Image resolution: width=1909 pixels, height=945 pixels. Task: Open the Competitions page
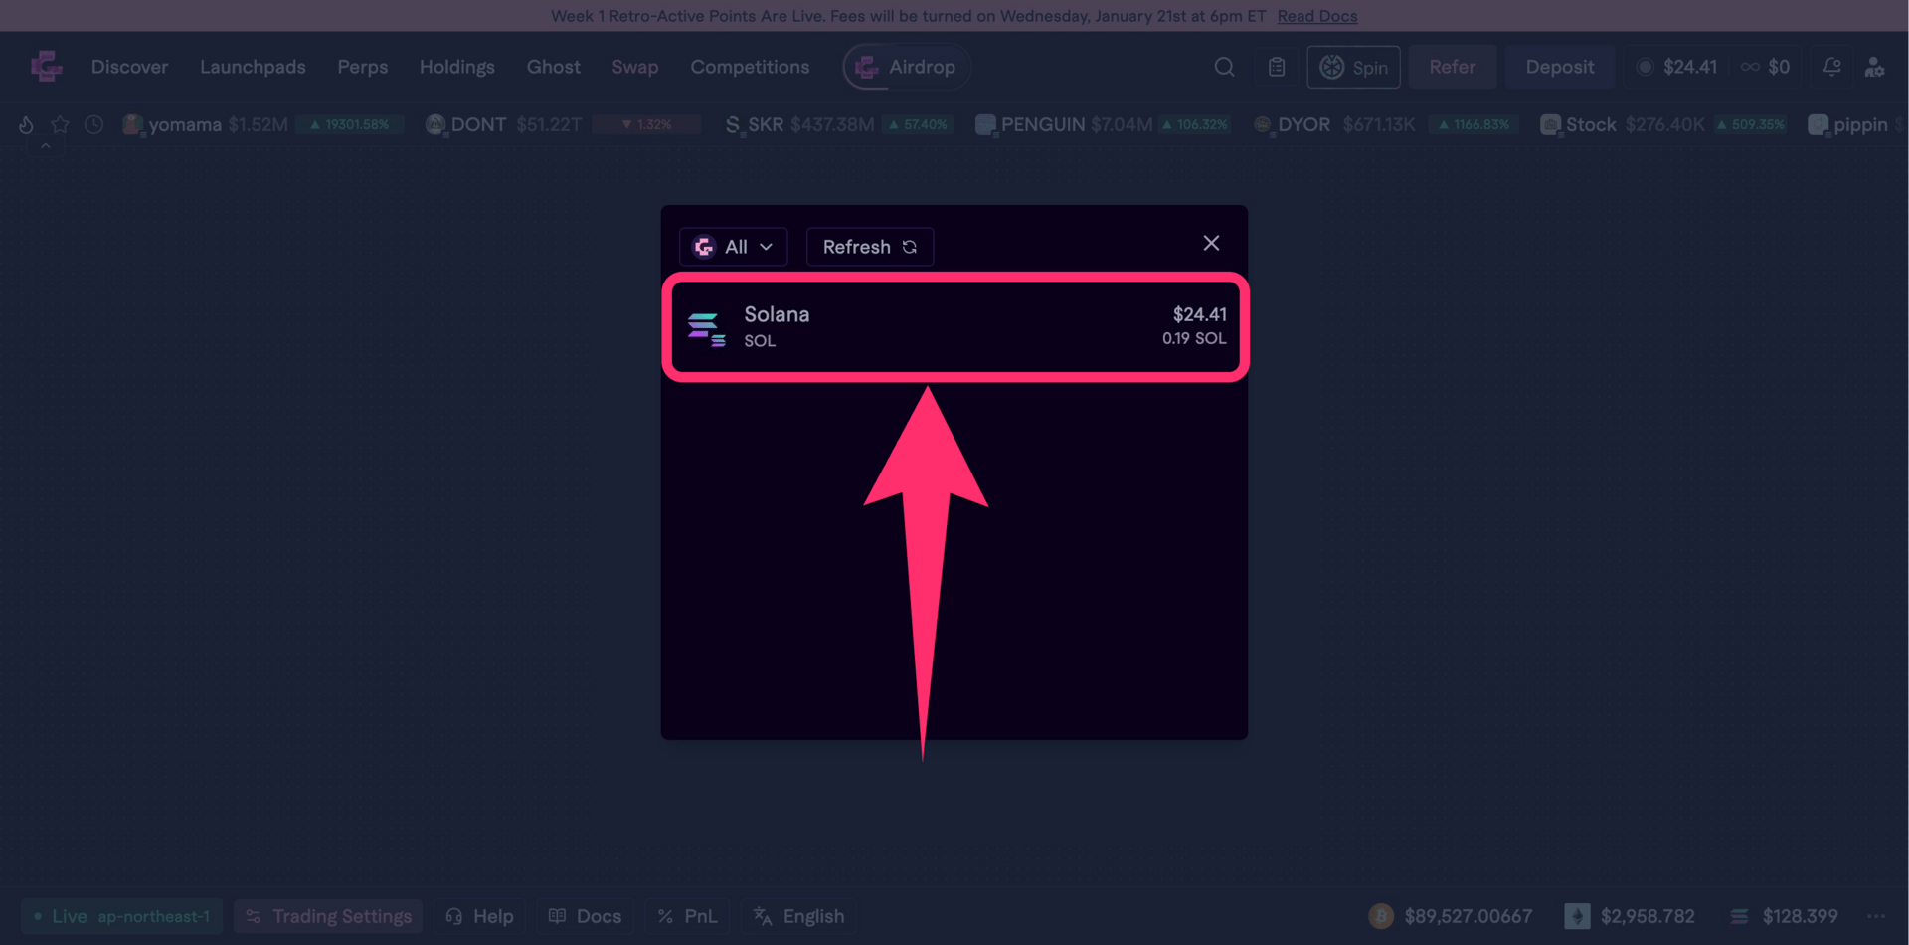point(751,67)
